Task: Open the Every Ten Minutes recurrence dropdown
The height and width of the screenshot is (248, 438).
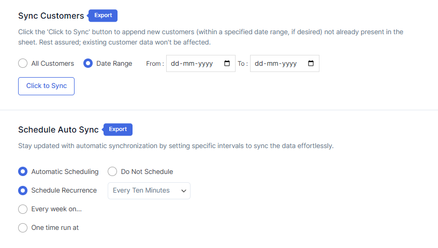Action: (149, 191)
